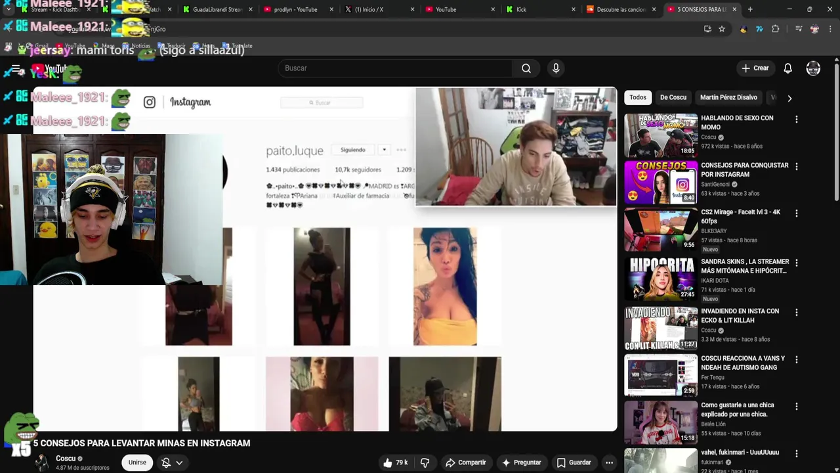The width and height of the screenshot is (840, 473).
Task: Open 'vahel, fukinmari - UuuUUuuu' video title
Action: point(740,453)
